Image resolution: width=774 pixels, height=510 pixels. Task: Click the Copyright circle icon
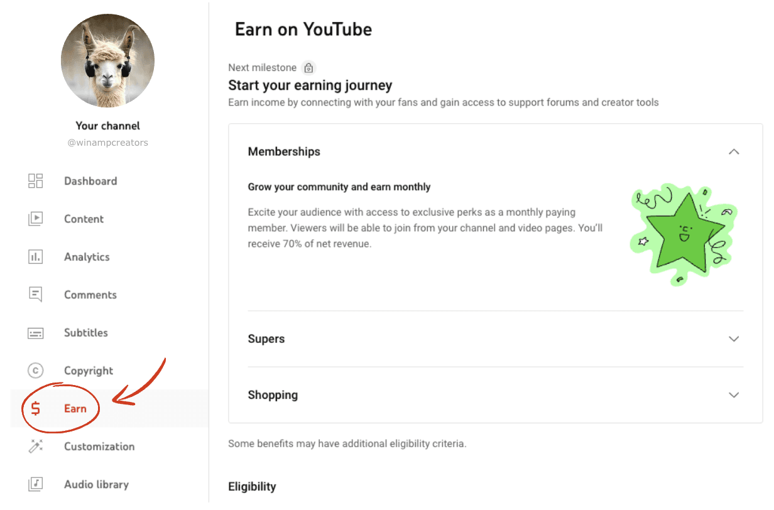point(36,371)
